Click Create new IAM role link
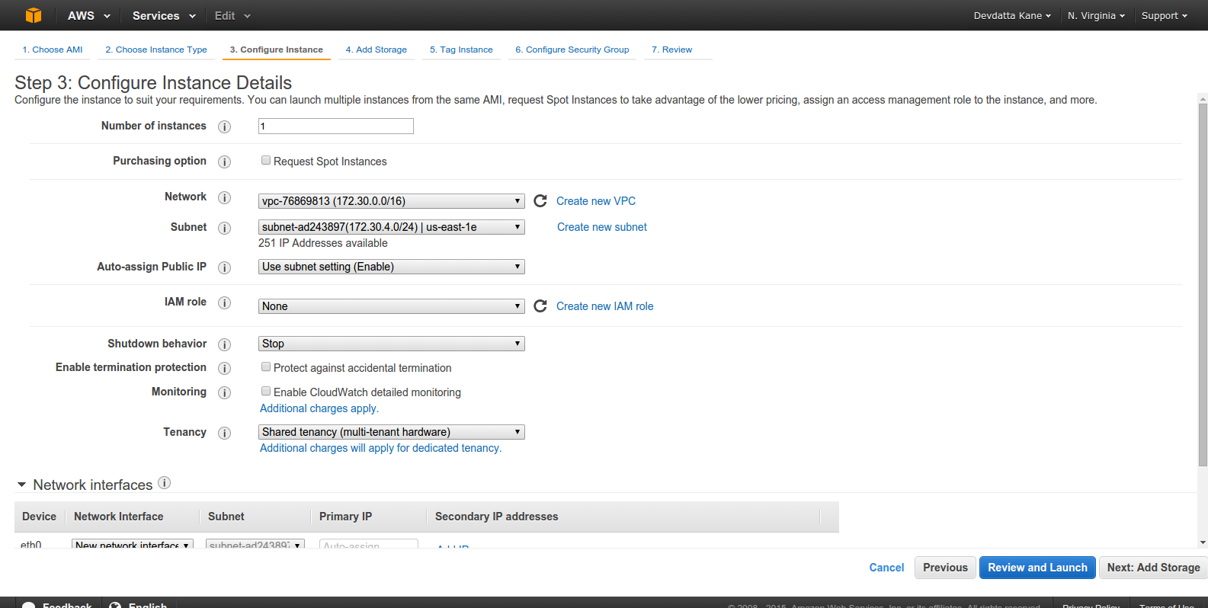Screen dimensions: 1208x608 pos(605,306)
